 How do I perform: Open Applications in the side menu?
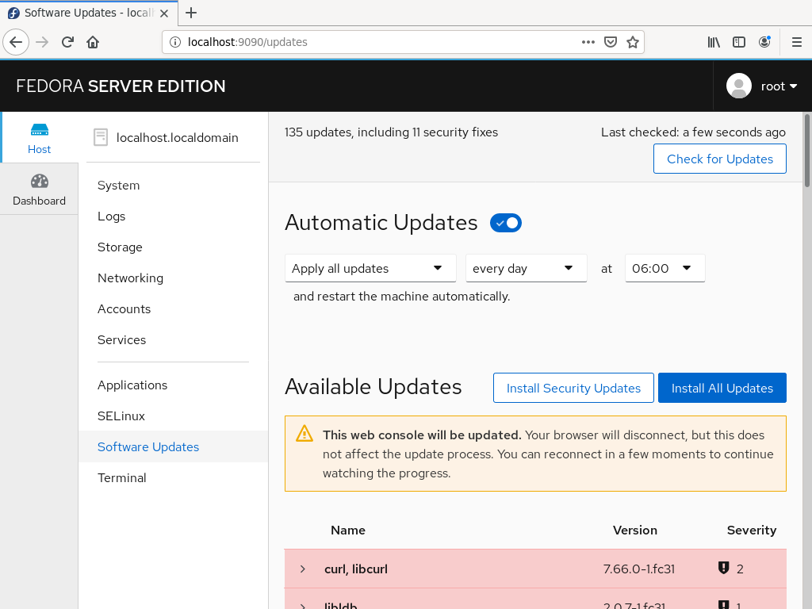[132, 385]
